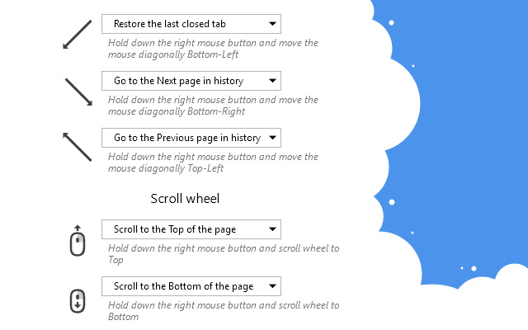This screenshot has height=330, width=528.
Task: Click the arrow on the Scroll to Bottom dropdown
Action: (271, 287)
